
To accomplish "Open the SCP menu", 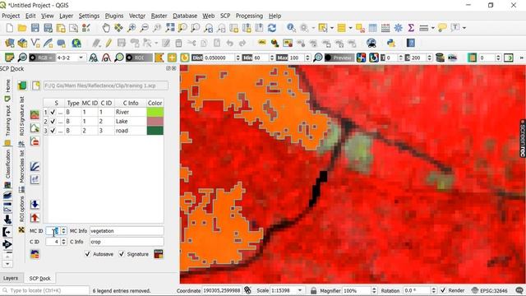I will 225,16.
